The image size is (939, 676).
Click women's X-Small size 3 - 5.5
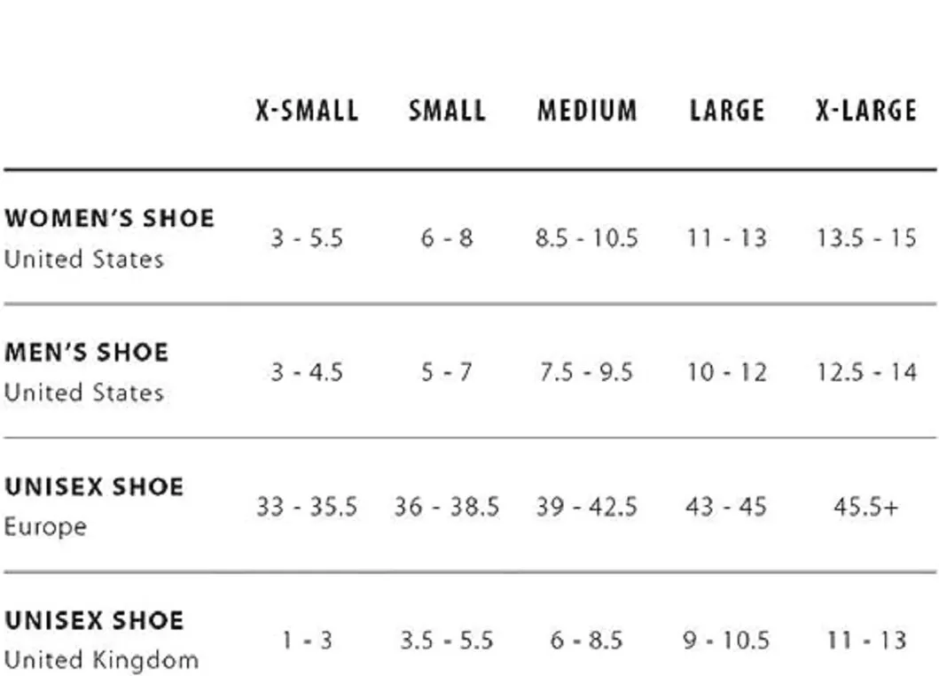[x=307, y=238]
